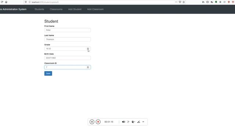Click the Grade label
The width and height of the screenshot is (235, 132).
pyautogui.click(x=47, y=45)
